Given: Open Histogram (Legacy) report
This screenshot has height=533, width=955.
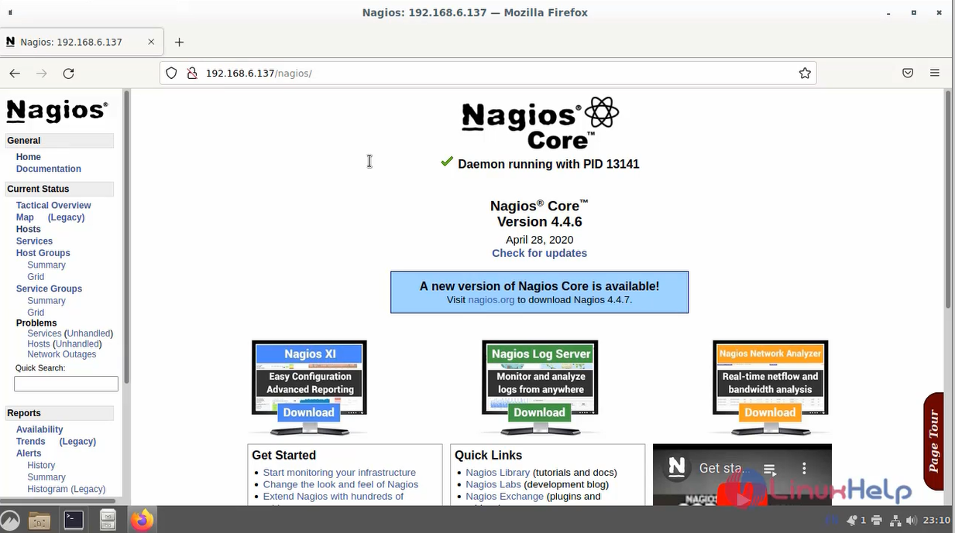Looking at the screenshot, I should (66, 489).
